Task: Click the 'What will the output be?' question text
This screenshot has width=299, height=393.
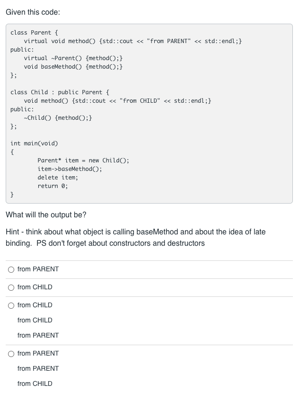Action: pos(46,214)
